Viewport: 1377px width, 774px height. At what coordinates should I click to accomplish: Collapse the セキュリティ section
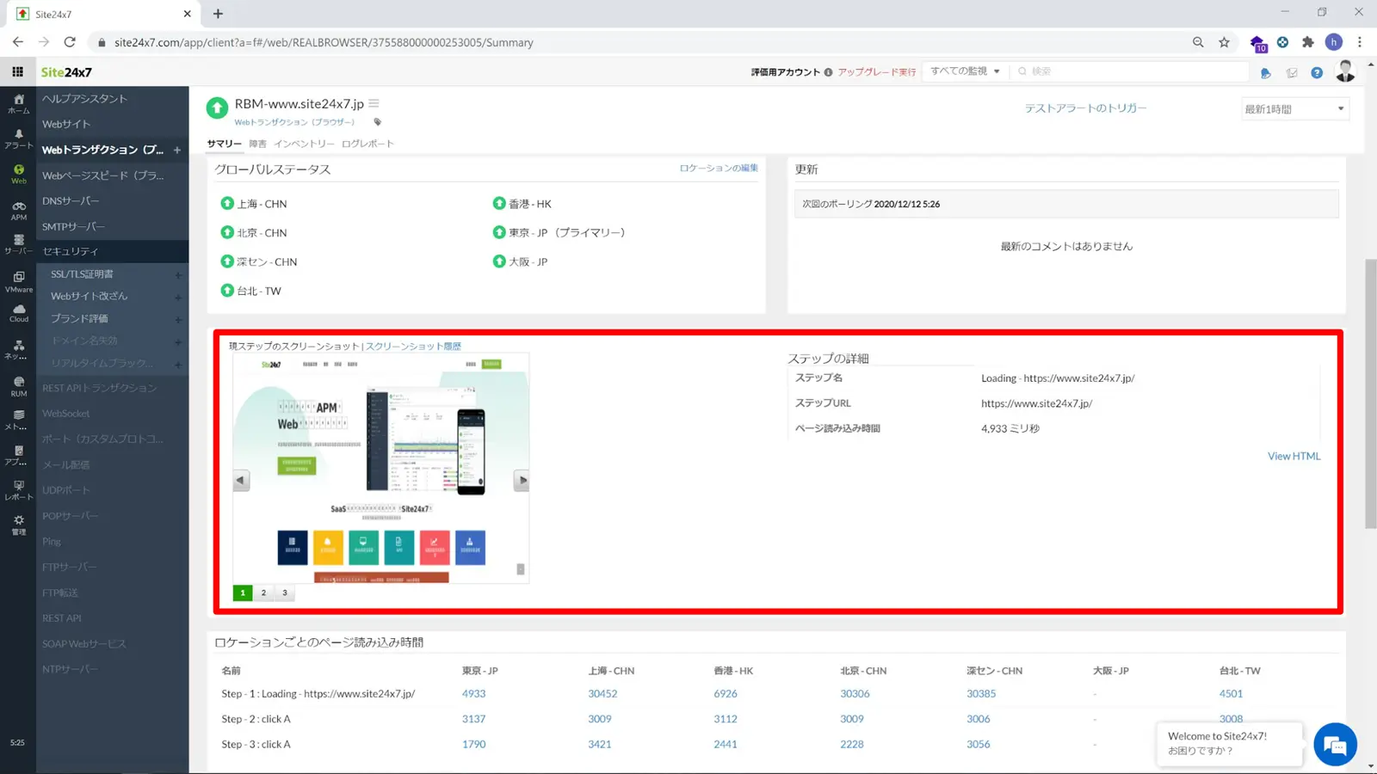tap(113, 251)
